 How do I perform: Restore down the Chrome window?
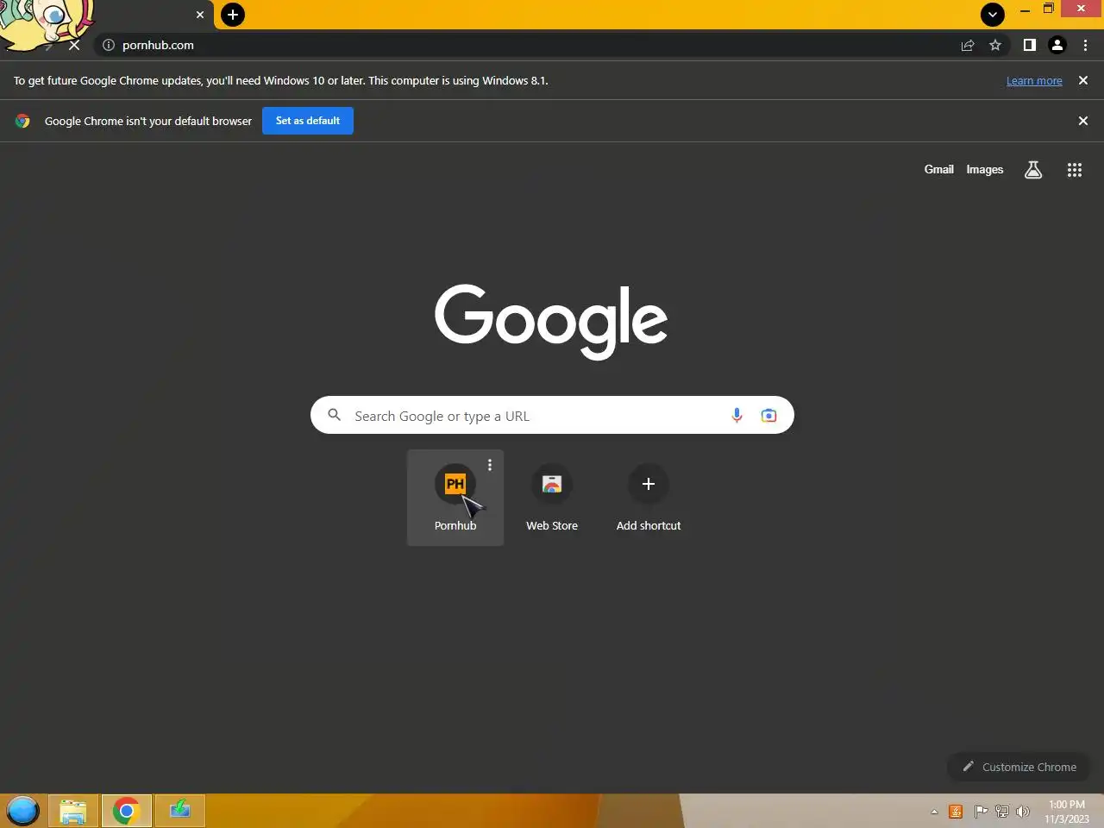1049,9
